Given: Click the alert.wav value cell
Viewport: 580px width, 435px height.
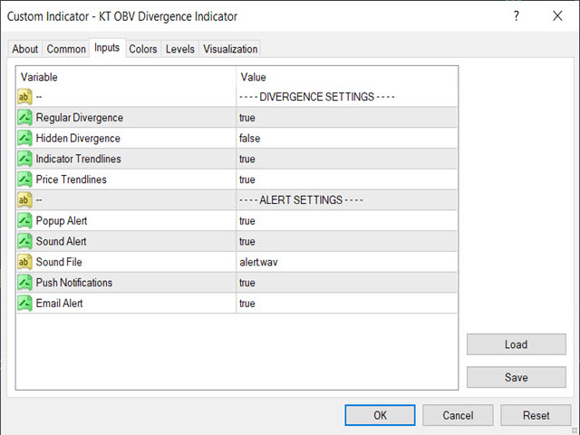Looking at the screenshot, I should 346,262.
